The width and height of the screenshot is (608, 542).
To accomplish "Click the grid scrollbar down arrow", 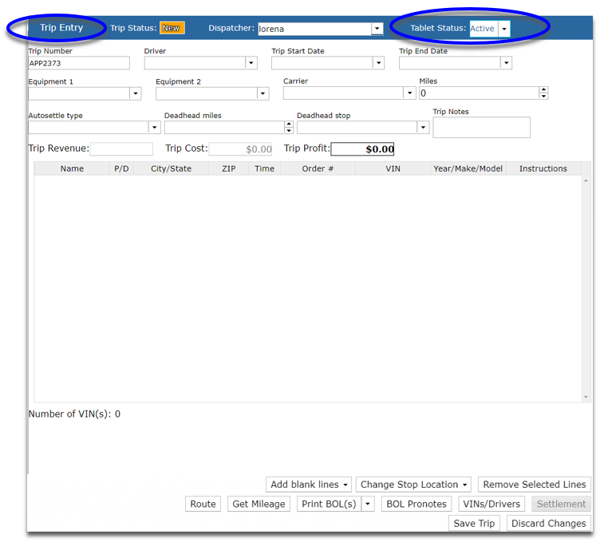I will point(586,397).
